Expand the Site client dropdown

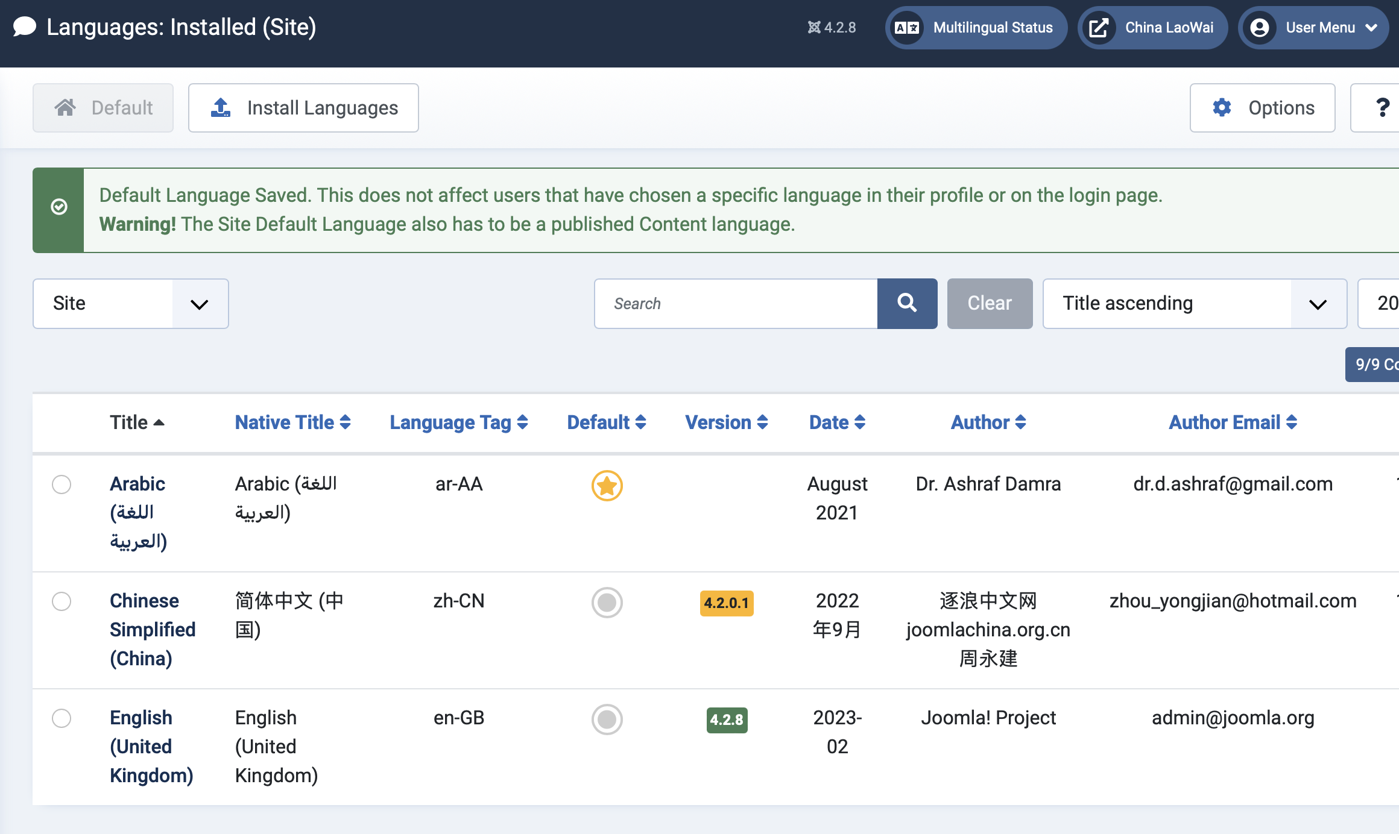pos(131,303)
